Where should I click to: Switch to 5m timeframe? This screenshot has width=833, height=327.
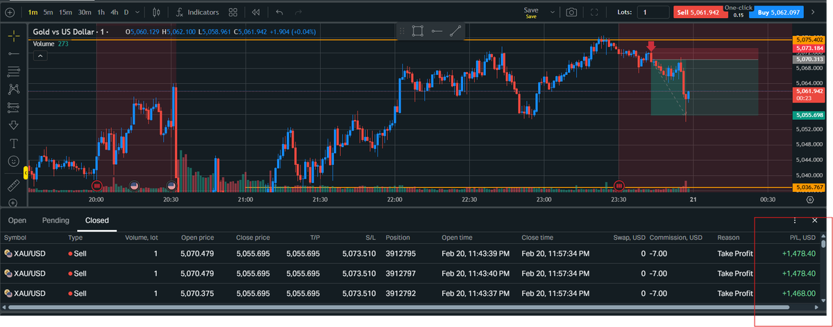48,12
